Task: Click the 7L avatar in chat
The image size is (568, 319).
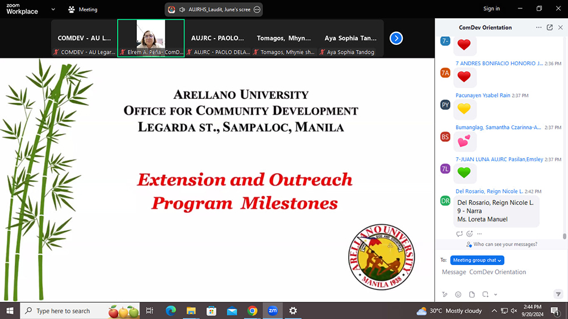Action: coord(445,169)
